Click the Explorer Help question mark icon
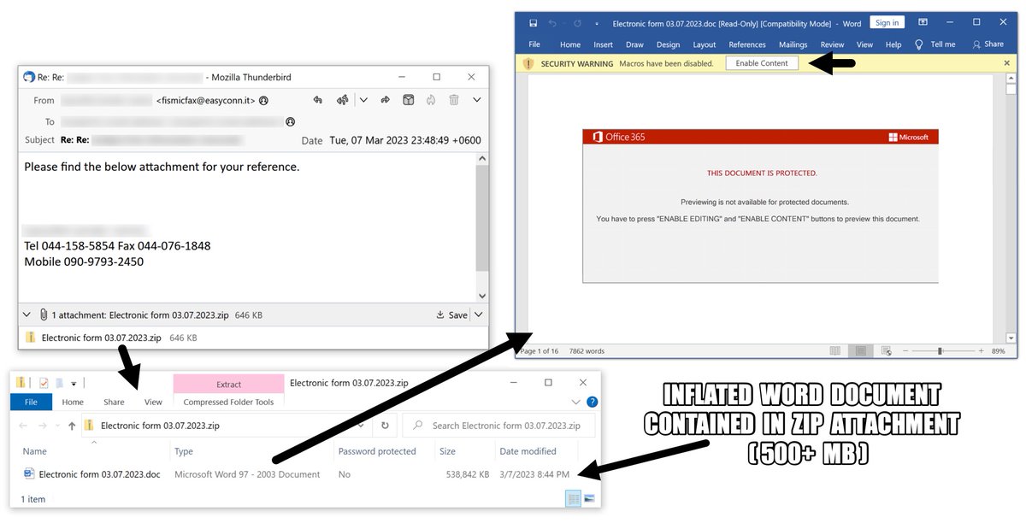This screenshot has width=1026, height=523. (x=592, y=402)
